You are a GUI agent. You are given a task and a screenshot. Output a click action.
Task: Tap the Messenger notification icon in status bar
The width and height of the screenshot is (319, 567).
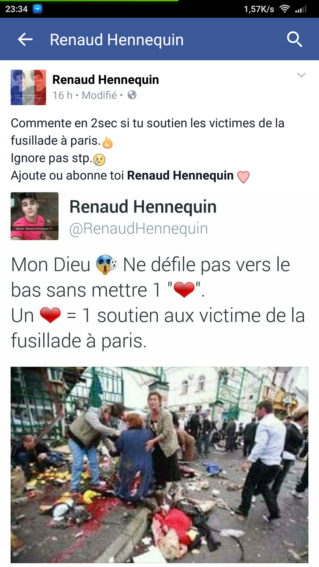[38, 9]
